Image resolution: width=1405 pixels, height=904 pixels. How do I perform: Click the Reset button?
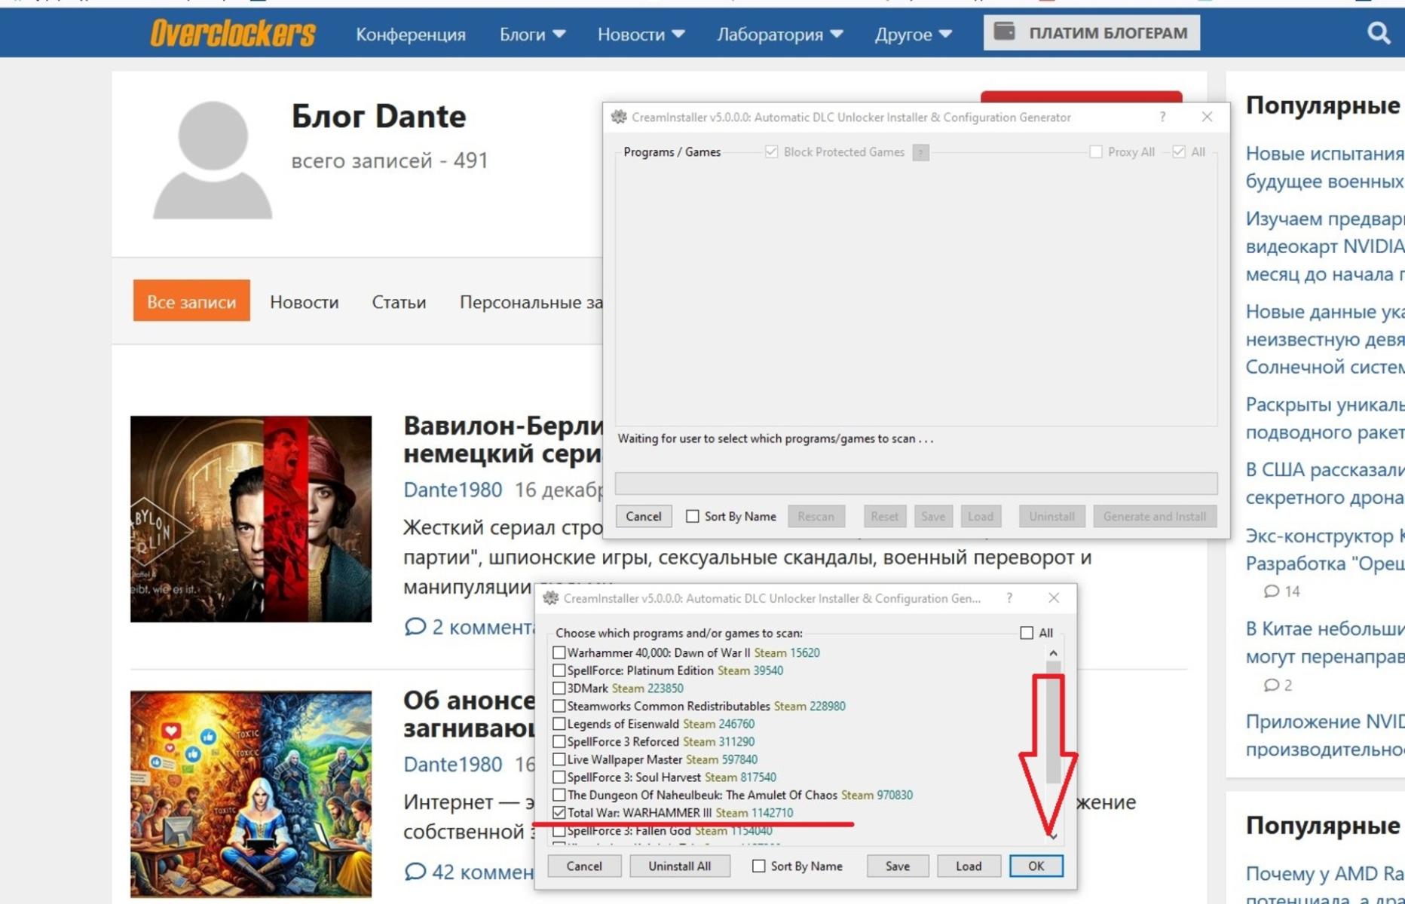point(884,517)
